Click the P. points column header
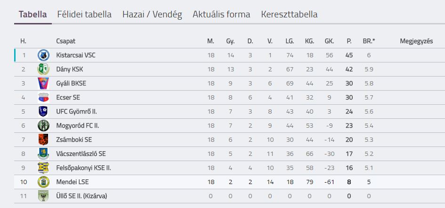The image size is (445, 208). 349,41
